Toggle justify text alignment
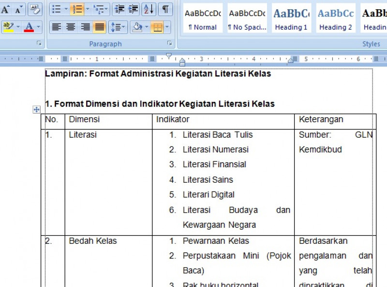 [x=99, y=27]
